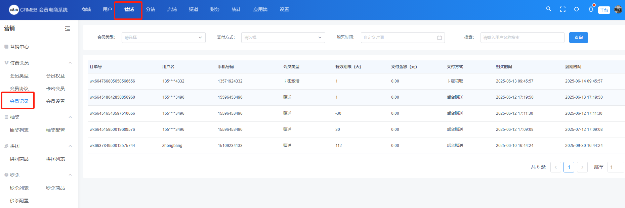The height and width of the screenshot is (208, 625).
Task: Click the 抽奖 grid icon
Action: pos(6,117)
